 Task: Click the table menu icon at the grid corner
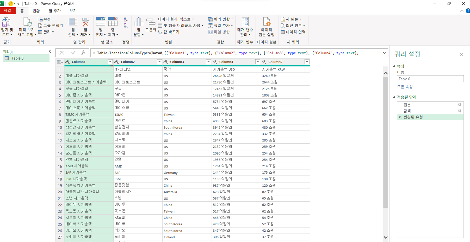click(x=60, y=62)
